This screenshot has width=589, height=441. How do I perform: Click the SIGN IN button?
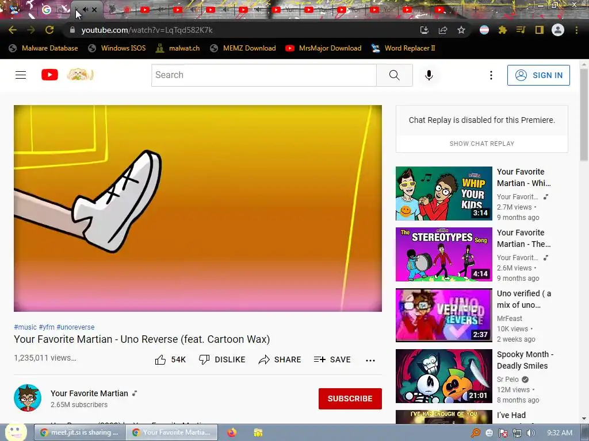538,75
